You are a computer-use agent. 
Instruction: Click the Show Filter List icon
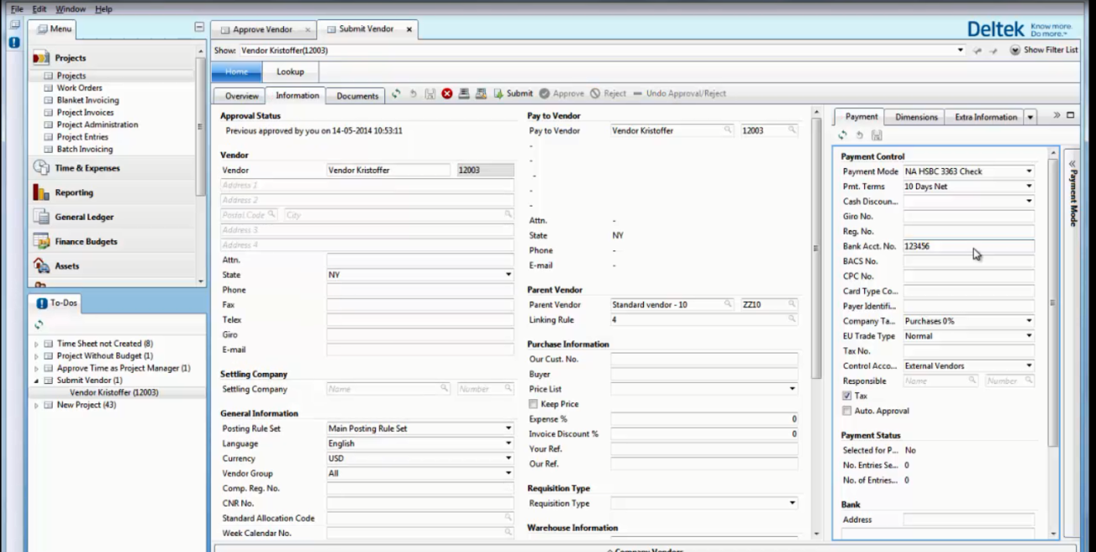pyautogui.click(x=1014, y=50)
